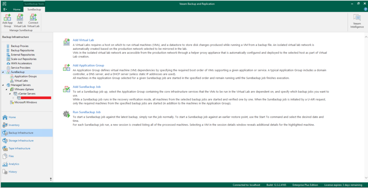Image resolution: width=368 pixels, height=188 pixels.
Task: Click navigation pane overflow chevron button
Action: 51,179
